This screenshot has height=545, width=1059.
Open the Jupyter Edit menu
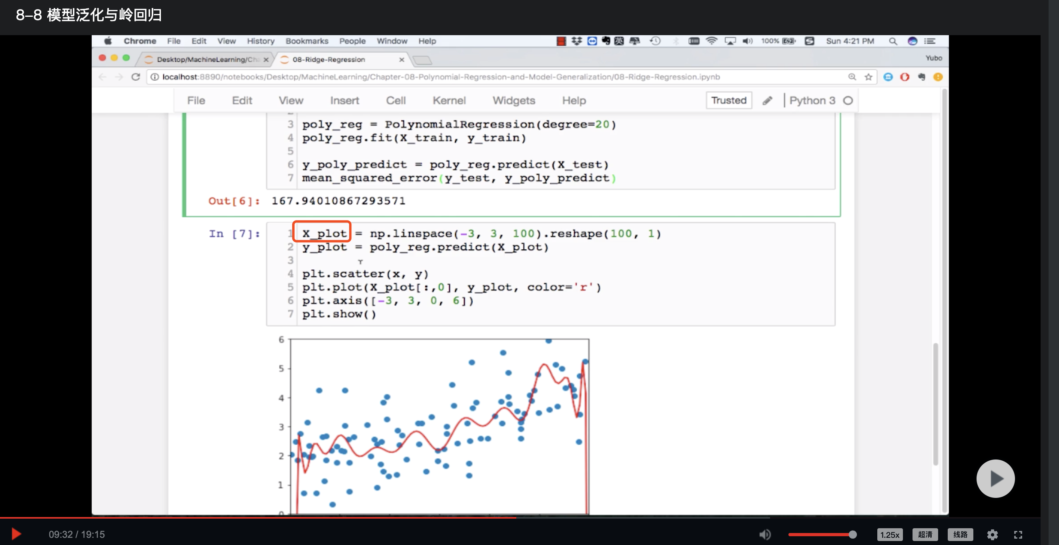point(242,101)
